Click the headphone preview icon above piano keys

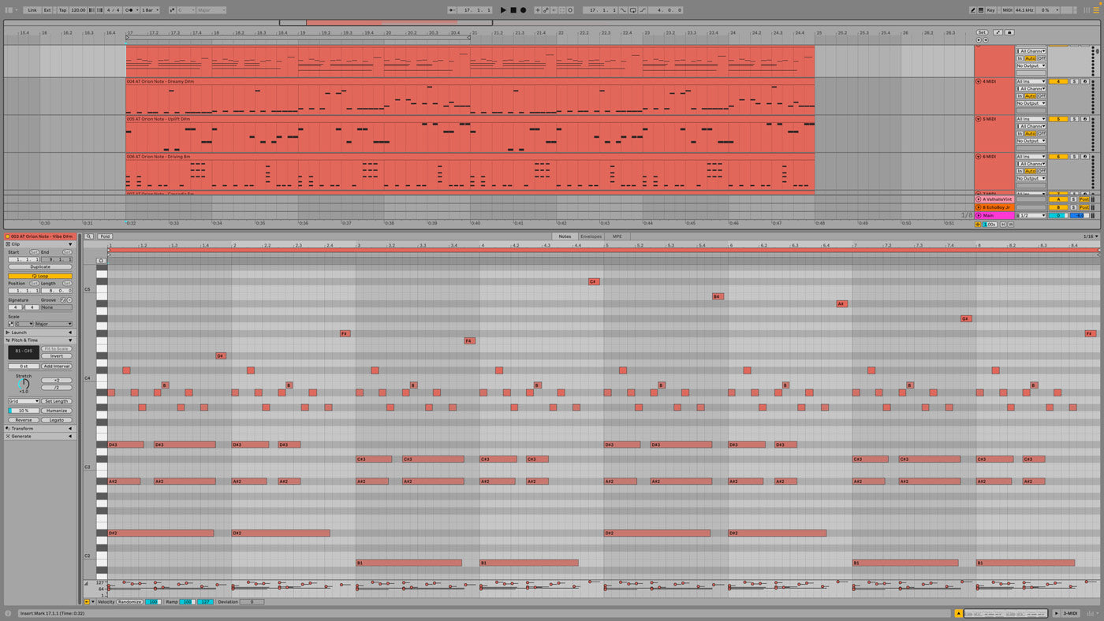101,261
